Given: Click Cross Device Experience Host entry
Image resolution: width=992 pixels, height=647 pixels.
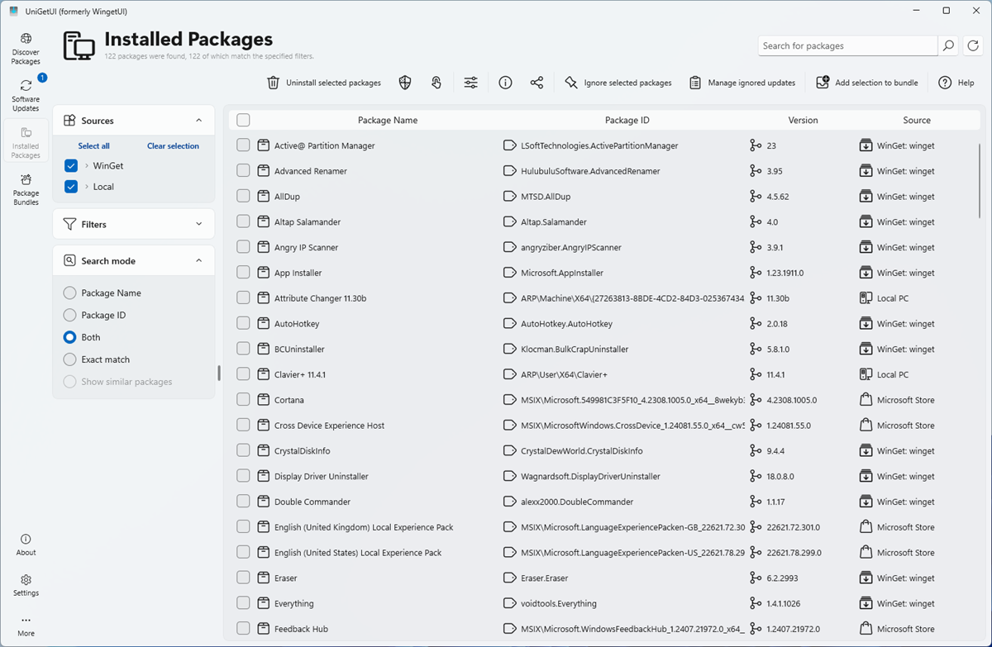Looking at the screenshot, I should point(330,426).
